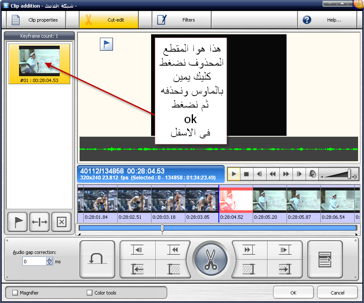Set selection end marker hatched button
364x303 pixels.
(248, 269)
